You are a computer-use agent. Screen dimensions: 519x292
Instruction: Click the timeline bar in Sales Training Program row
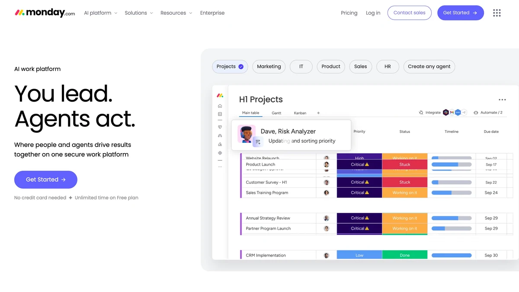(452, 193)
